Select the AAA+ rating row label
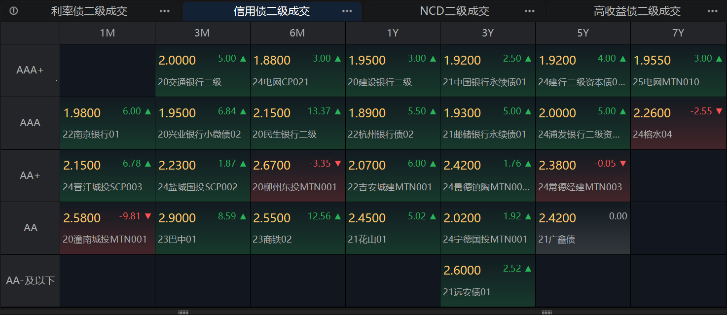This screenshot has width=727, height=315. [x=30, y=70]
